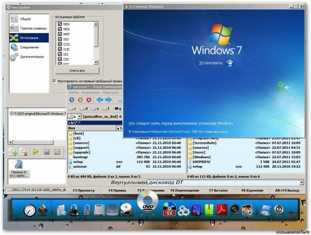The width and height of the screenshot is (311, 235).
Task: Click the F6 Перемещение button
Action: coord(185,190)
